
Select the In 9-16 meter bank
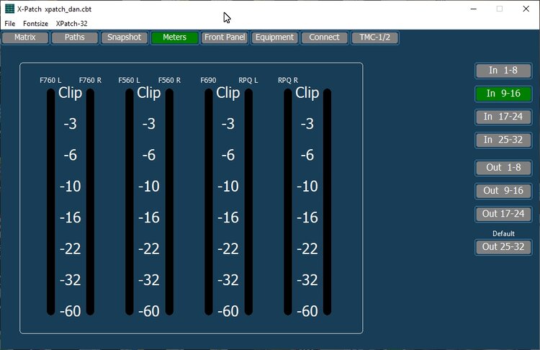click(503, 94)
